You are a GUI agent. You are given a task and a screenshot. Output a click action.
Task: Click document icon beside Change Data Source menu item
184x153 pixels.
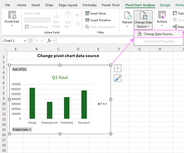coord(139,34)
